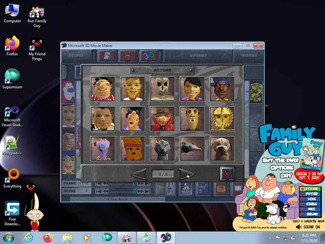Toggle Sound On in Family Guy panel
The height and width of the screenshot is (244, 325).
pyautogui.click(x=308, y=227)
